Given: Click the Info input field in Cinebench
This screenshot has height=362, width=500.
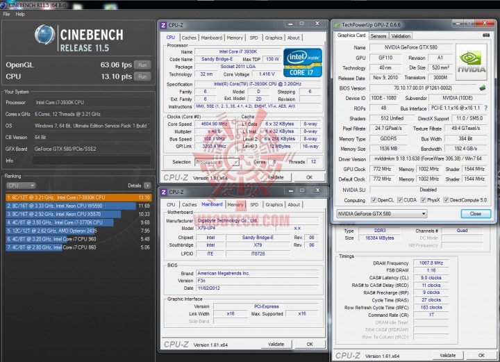Looking at the screenshot, I should click(92, 161).
